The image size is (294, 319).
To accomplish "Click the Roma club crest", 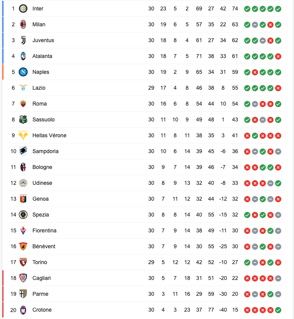I will pos(23,104).
